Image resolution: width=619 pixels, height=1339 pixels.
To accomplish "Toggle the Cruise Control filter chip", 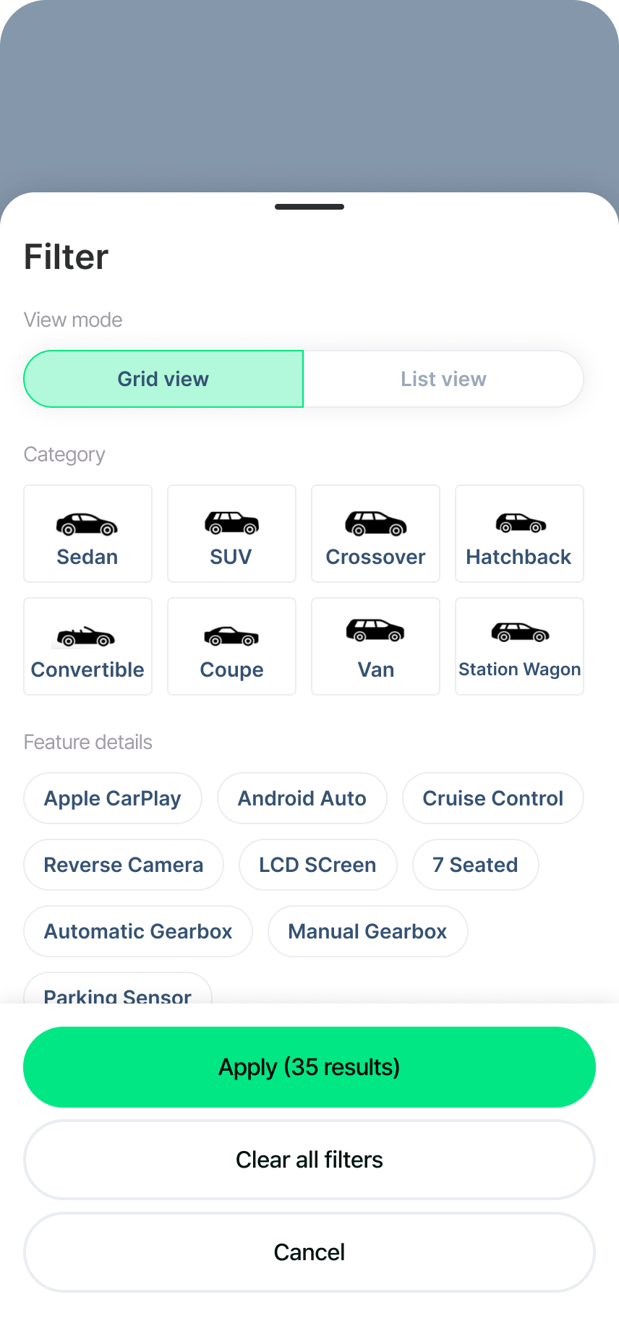I will [492, 798].
